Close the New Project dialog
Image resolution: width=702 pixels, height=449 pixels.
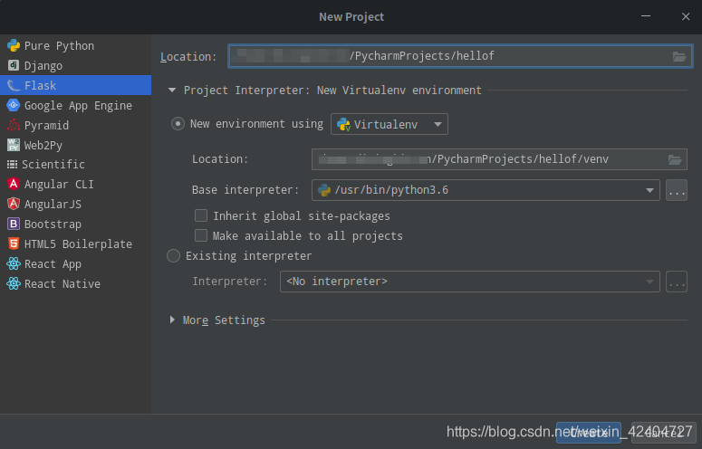[686, 16]
